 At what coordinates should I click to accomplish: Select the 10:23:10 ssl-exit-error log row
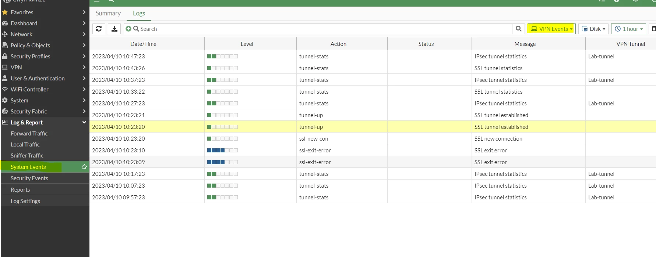click(373, 150)
